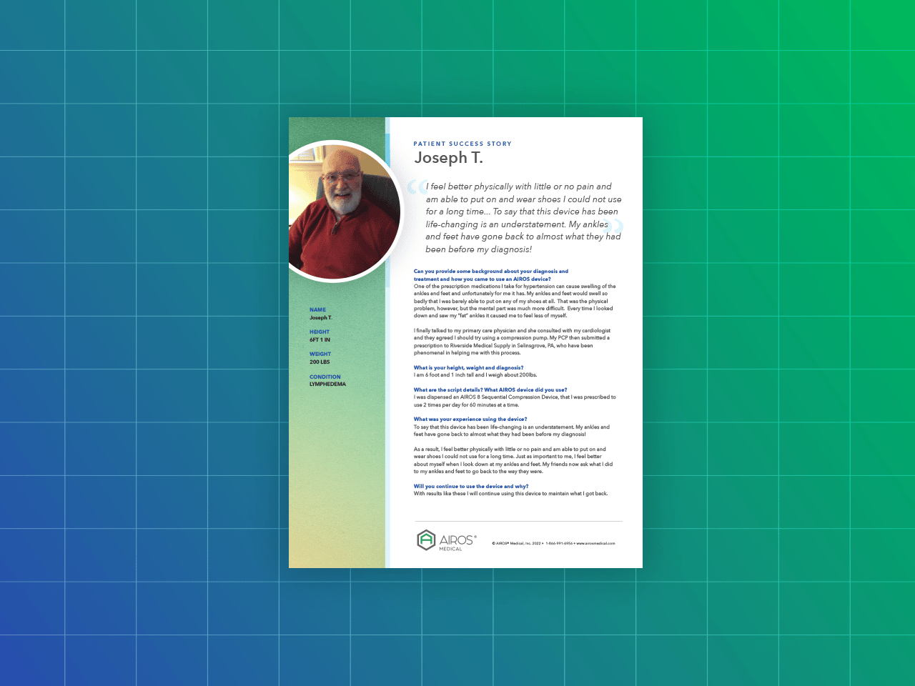915x686 pixels.
Task: Click "What was your experience using the device?"
Action: [470, 419]
